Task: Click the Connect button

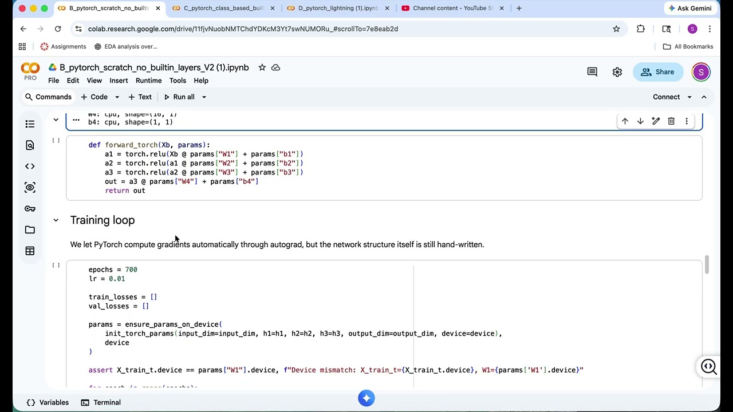Action: [x=666, y=97]
